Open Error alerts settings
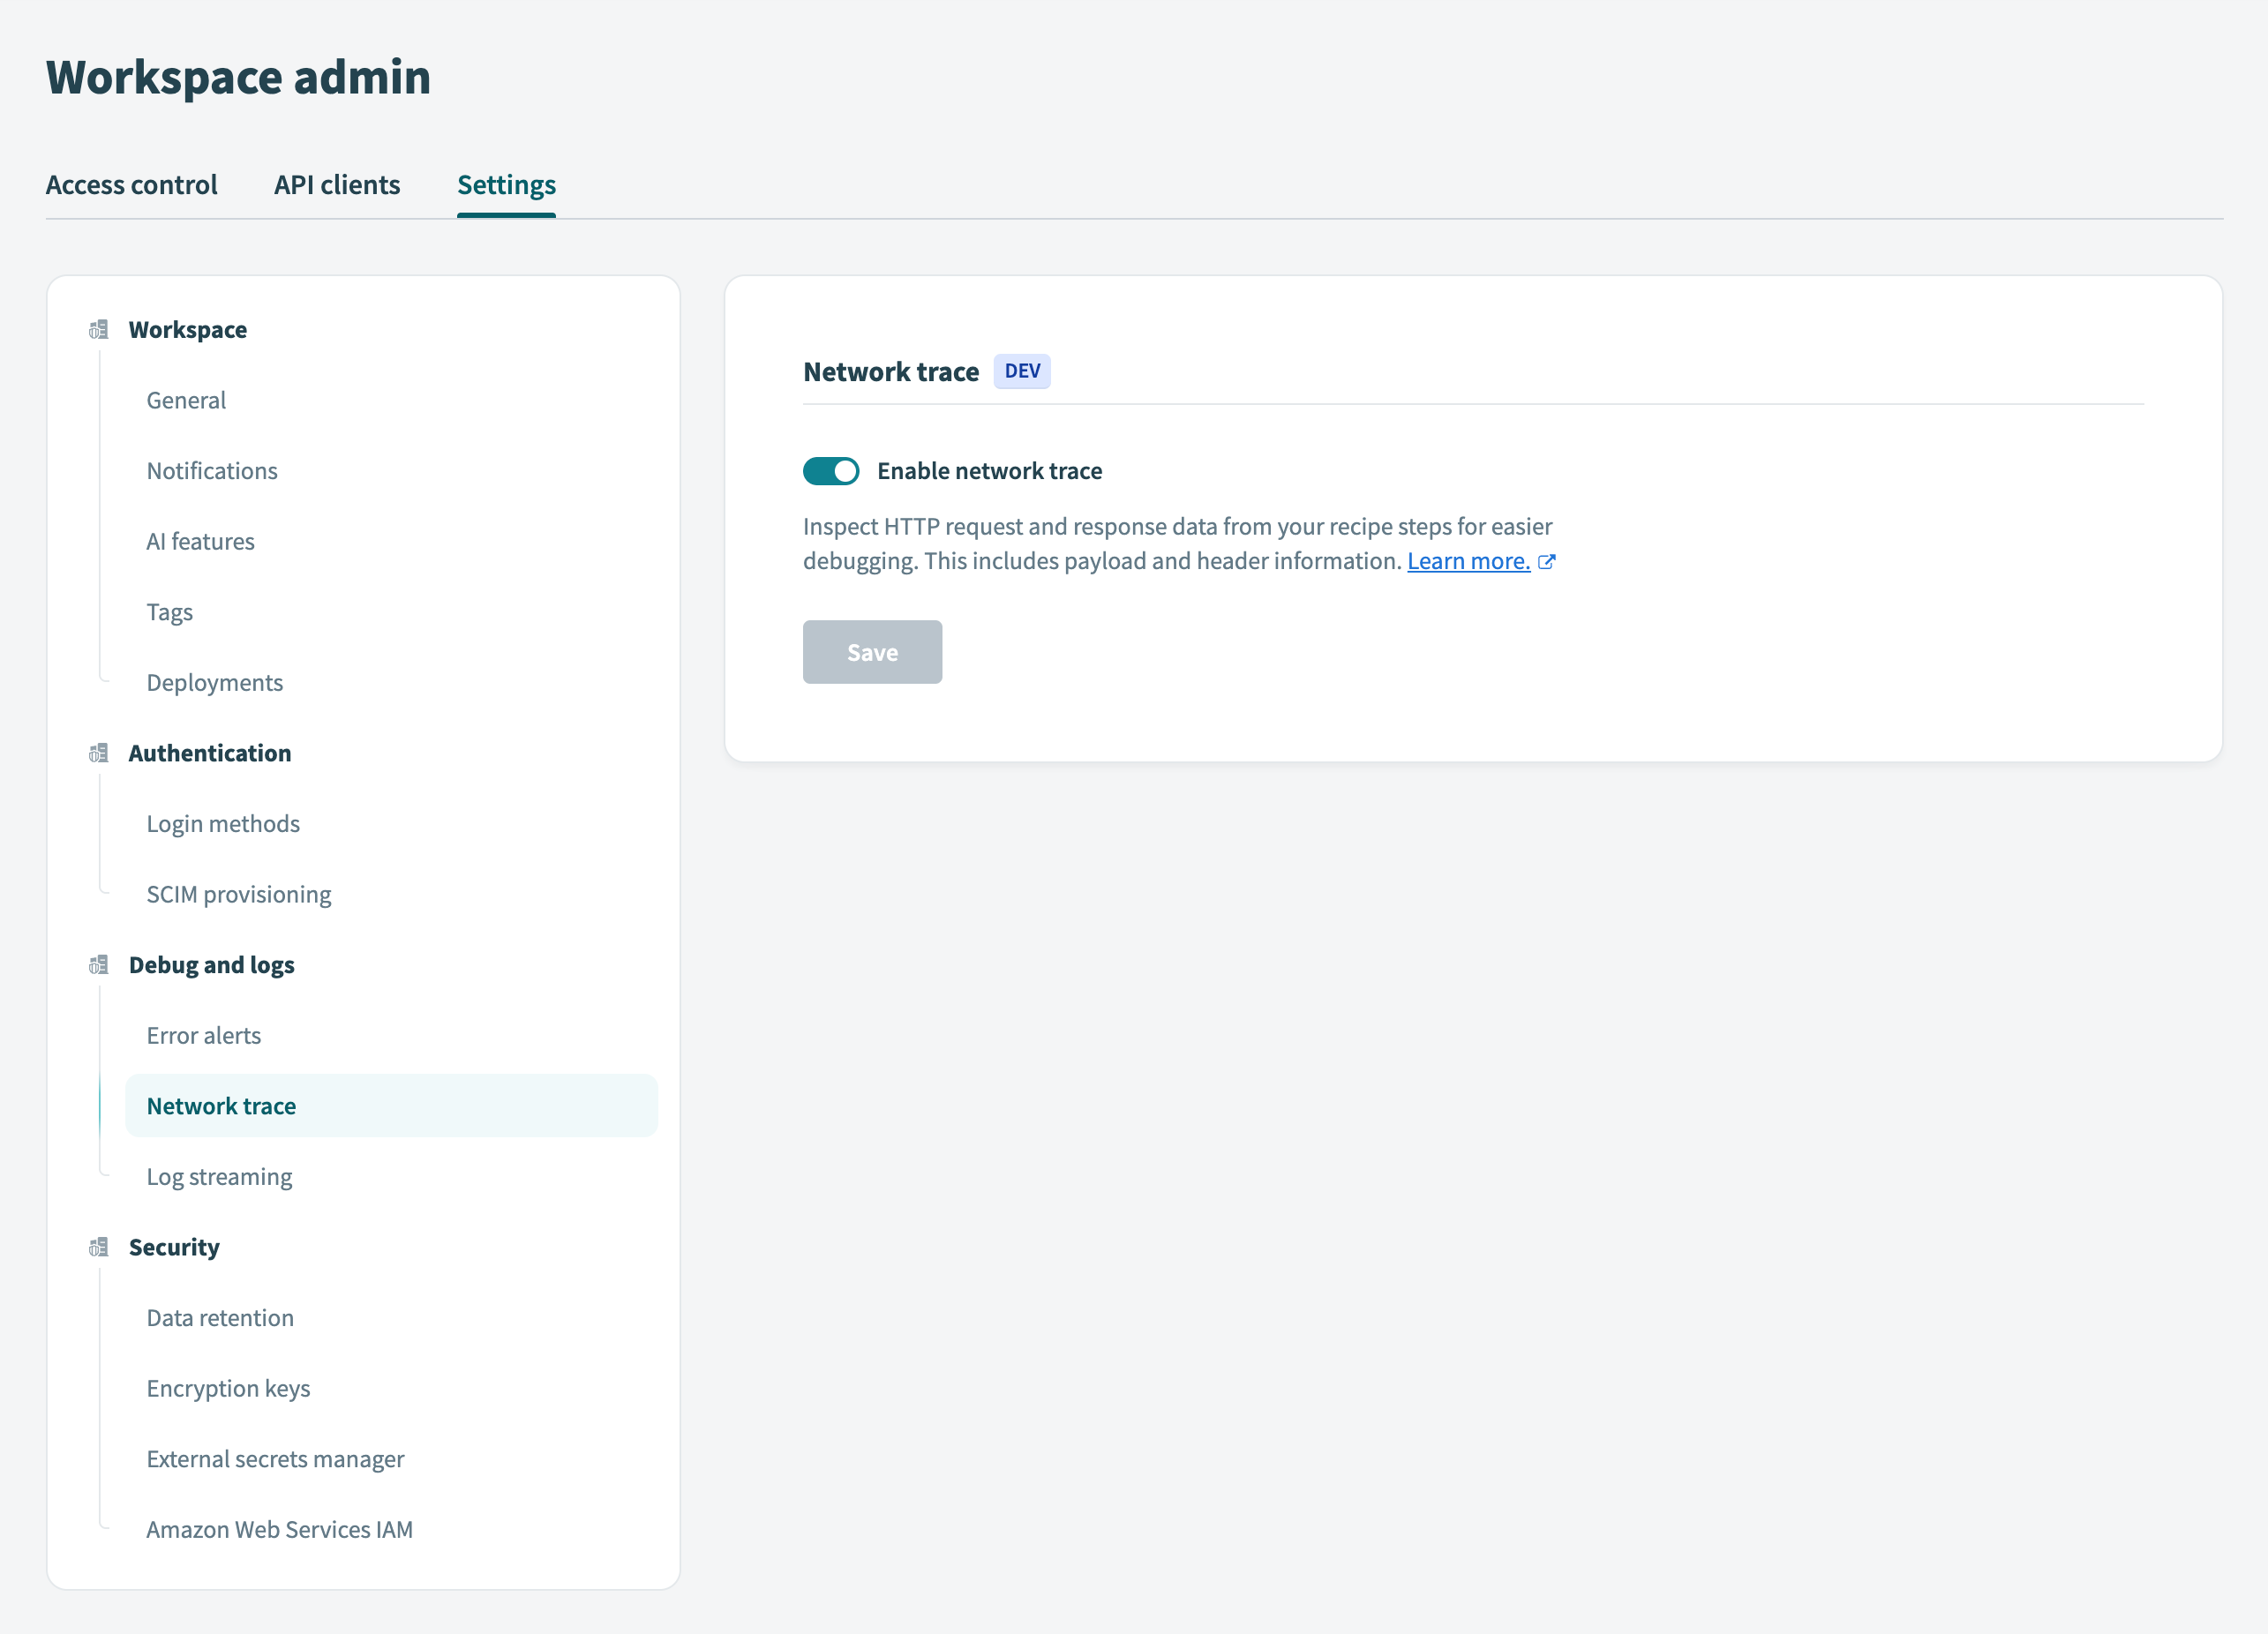 (204, 1036)
